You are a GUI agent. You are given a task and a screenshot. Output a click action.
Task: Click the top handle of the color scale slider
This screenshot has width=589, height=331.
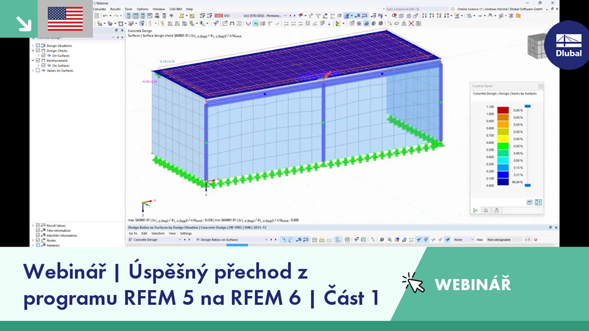[528, 106]
